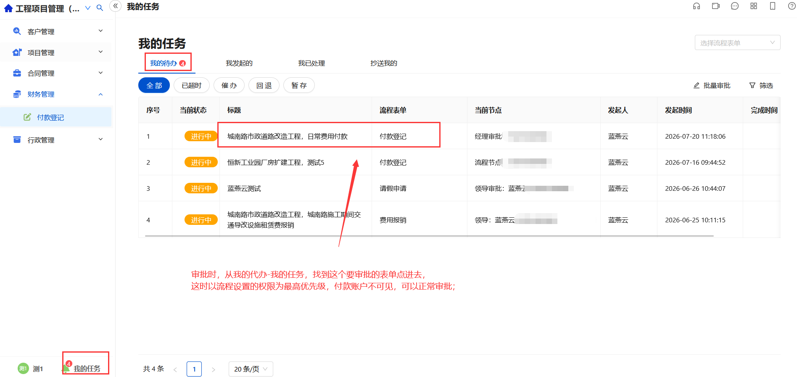Click the 筛选 filter button
797x377 pixels.
(761, 85)
